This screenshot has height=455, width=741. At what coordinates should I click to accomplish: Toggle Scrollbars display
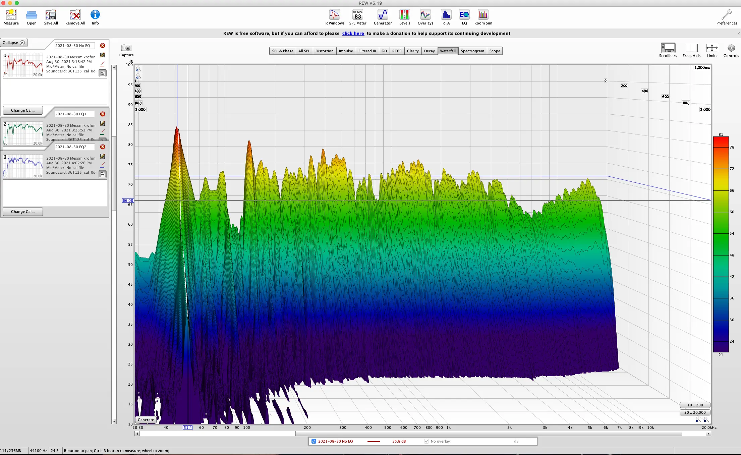coord(668,48)
